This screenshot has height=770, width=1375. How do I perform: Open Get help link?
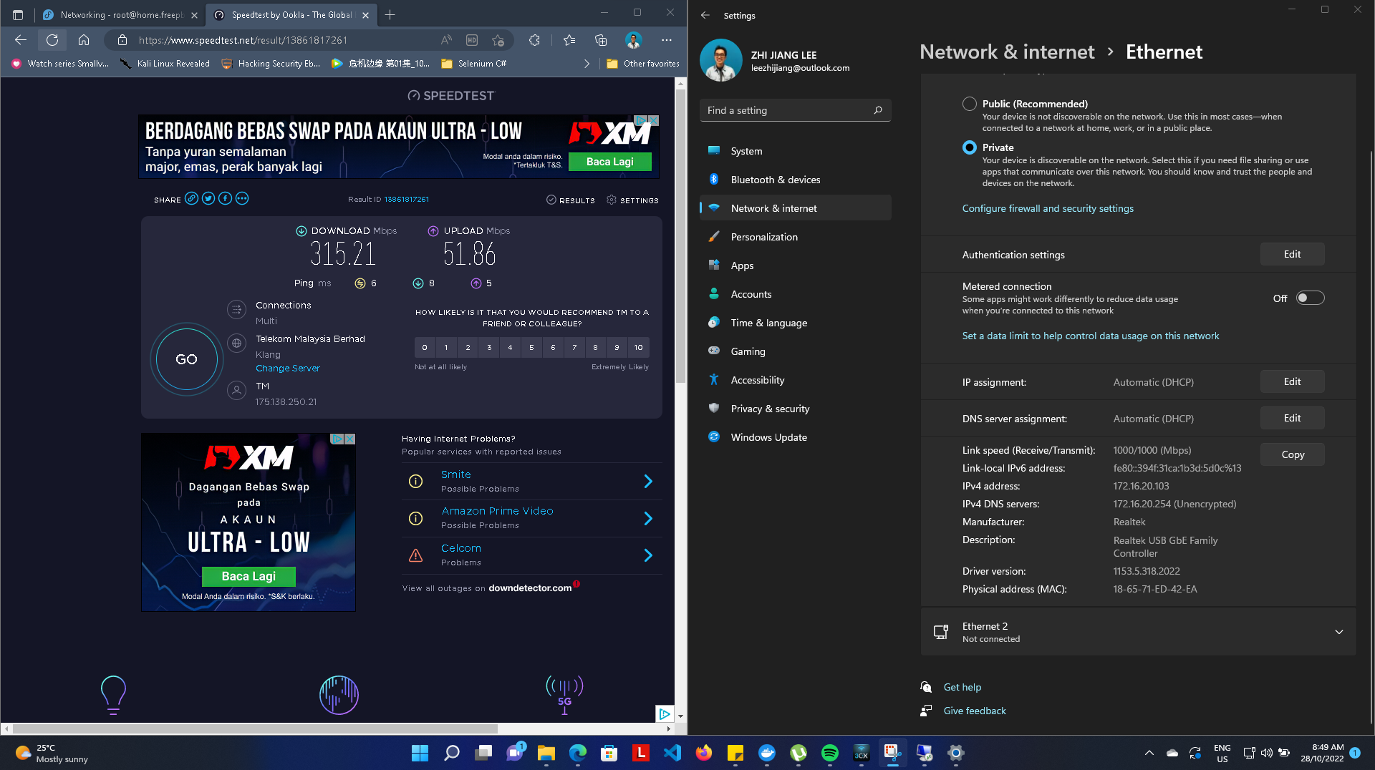pos(962,687)
